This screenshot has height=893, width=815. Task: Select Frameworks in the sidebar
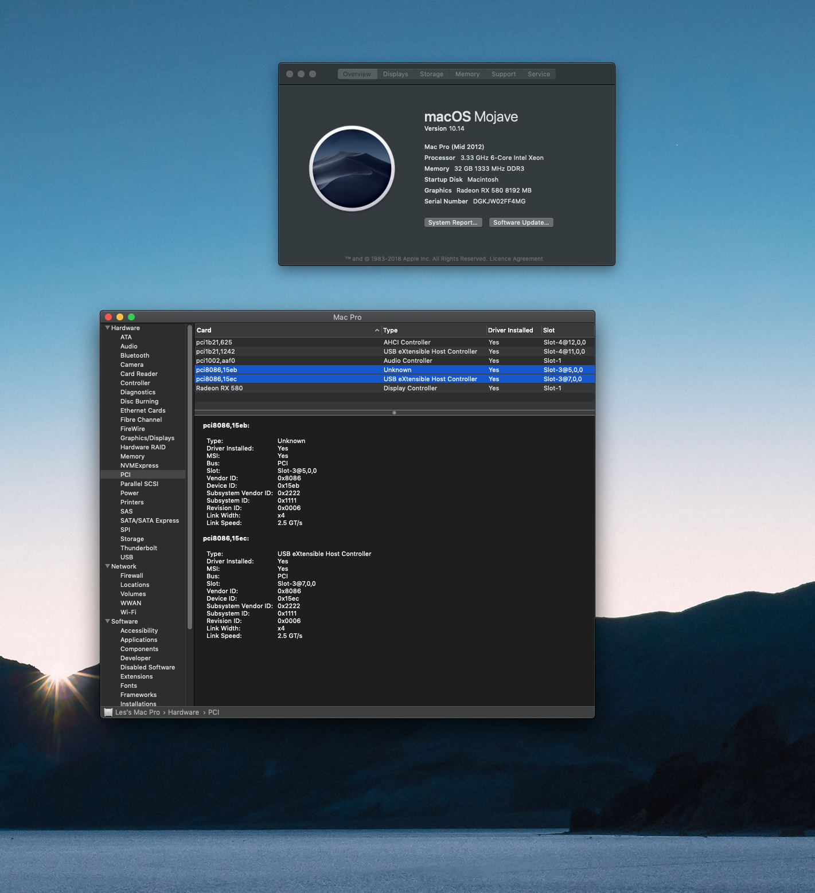138,695
